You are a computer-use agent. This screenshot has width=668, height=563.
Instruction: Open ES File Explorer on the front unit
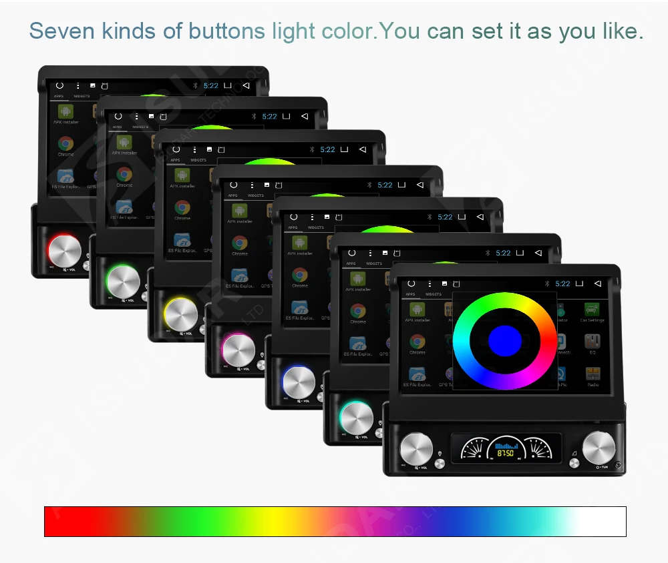coord(417,377)
